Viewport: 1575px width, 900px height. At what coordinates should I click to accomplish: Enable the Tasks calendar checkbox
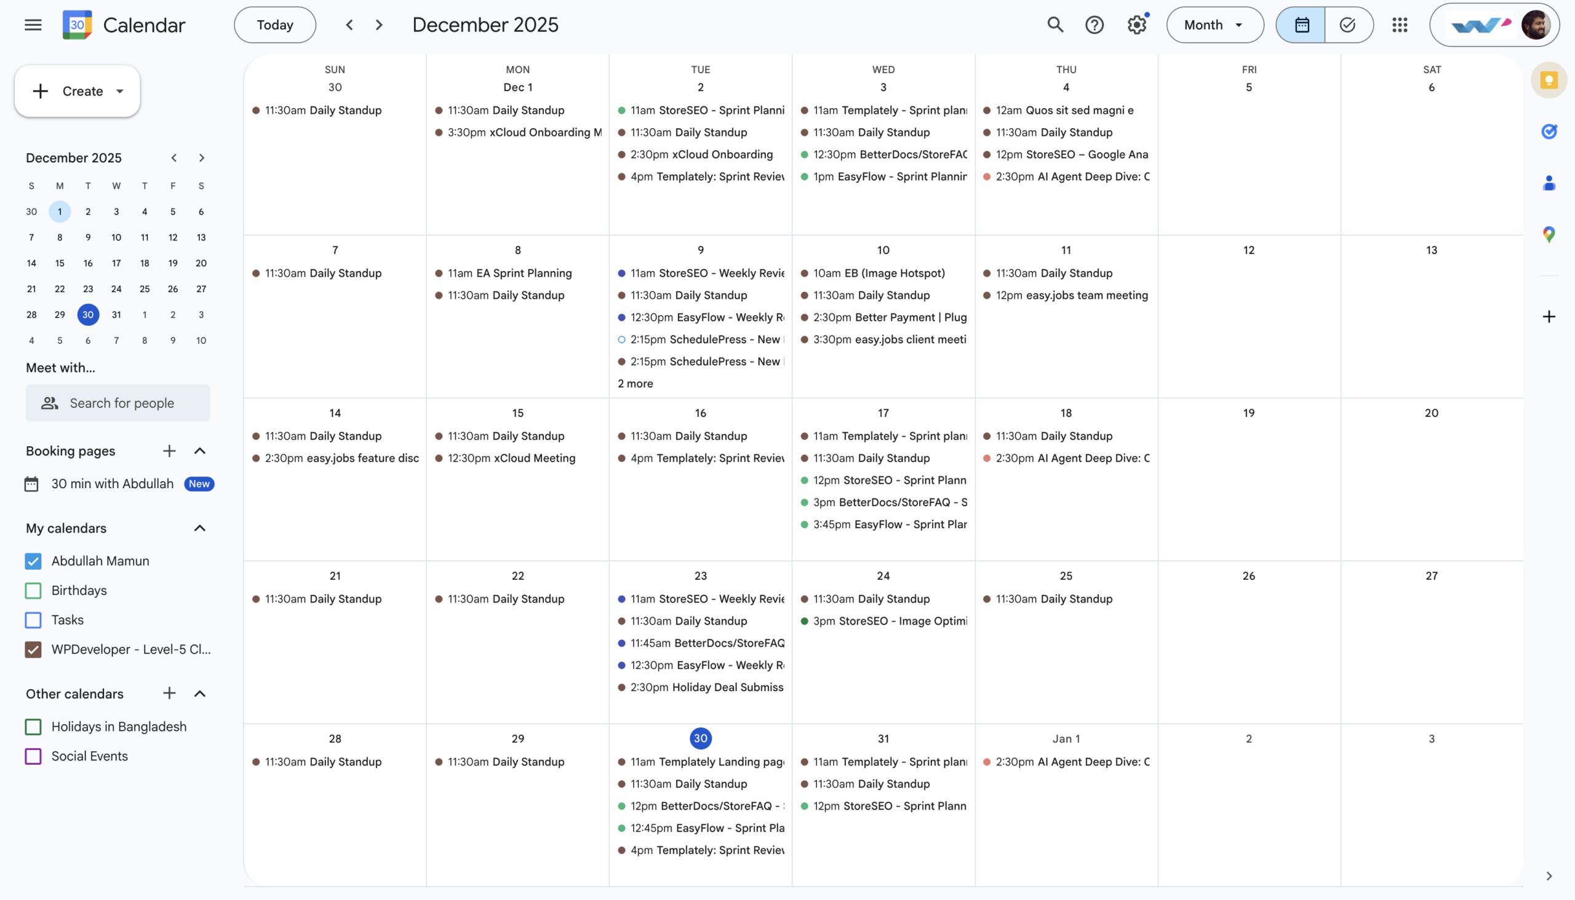click(33, 620)
